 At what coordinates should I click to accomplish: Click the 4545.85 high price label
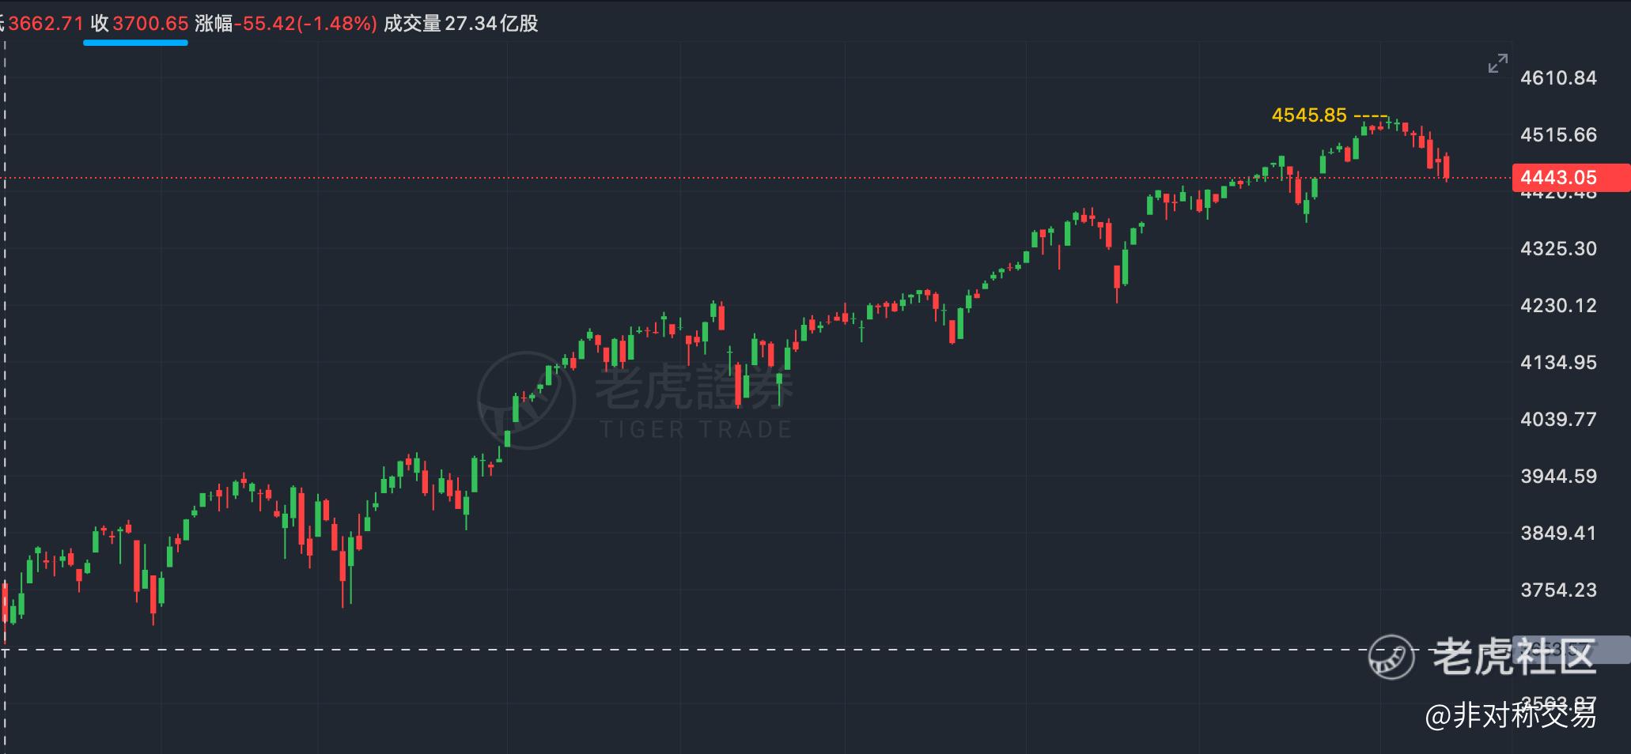[1309, 115]
